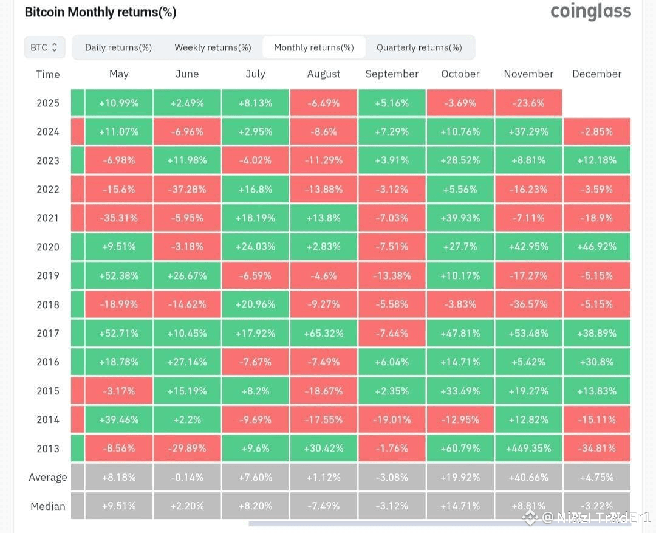656x533 pixels.
Task: Click the Time column header
Action: click(x=48, y=75)
